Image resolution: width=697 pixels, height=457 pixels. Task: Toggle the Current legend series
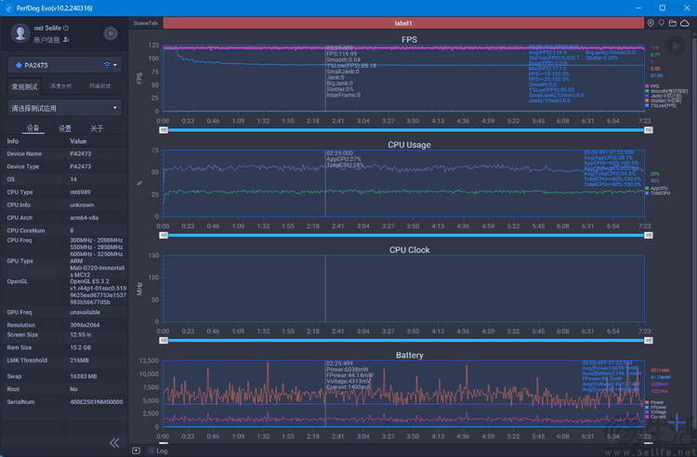[656, 417]
